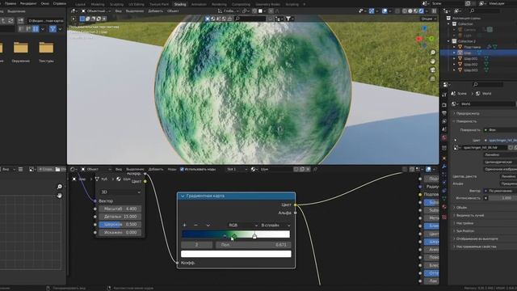517x291 pixels.
Task: Open the Shading workspace tab
Action: click(x=180, y=4)
